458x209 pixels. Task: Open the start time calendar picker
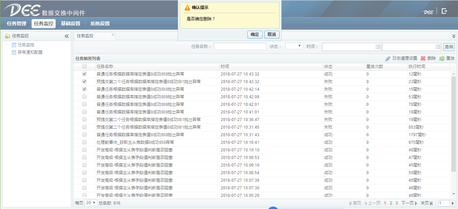[378, 47]
